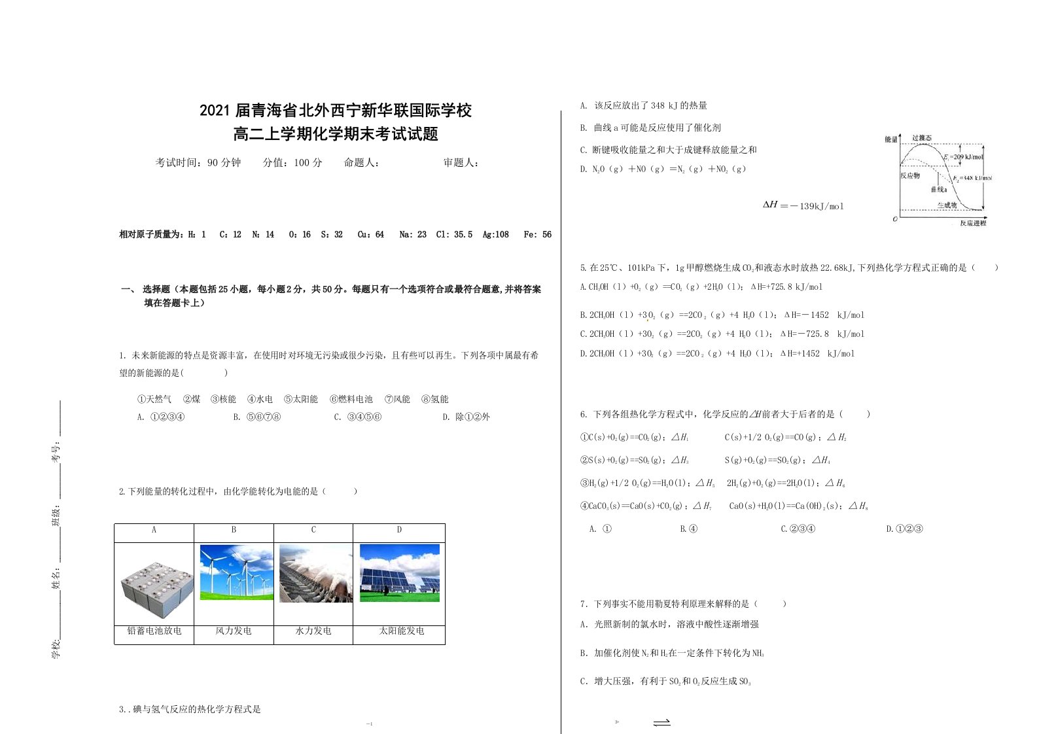
Task: Click the text '考试时间：90分钟'
Action: tap(198, 163)
